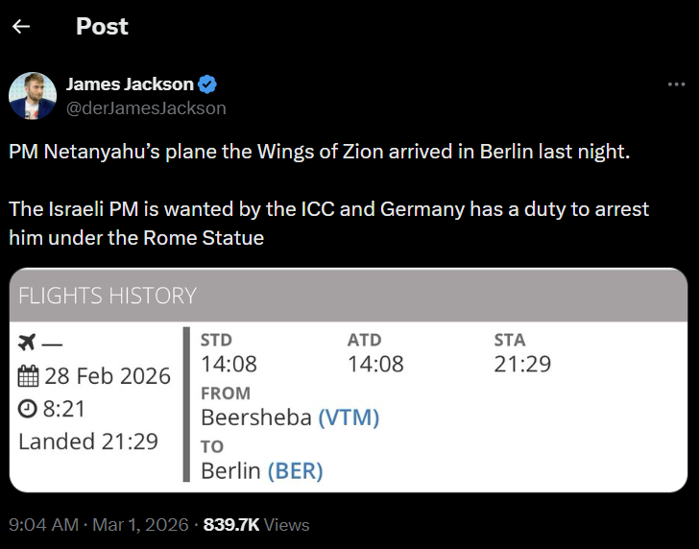Click the airplane icon in flight card

coord(28,342)
